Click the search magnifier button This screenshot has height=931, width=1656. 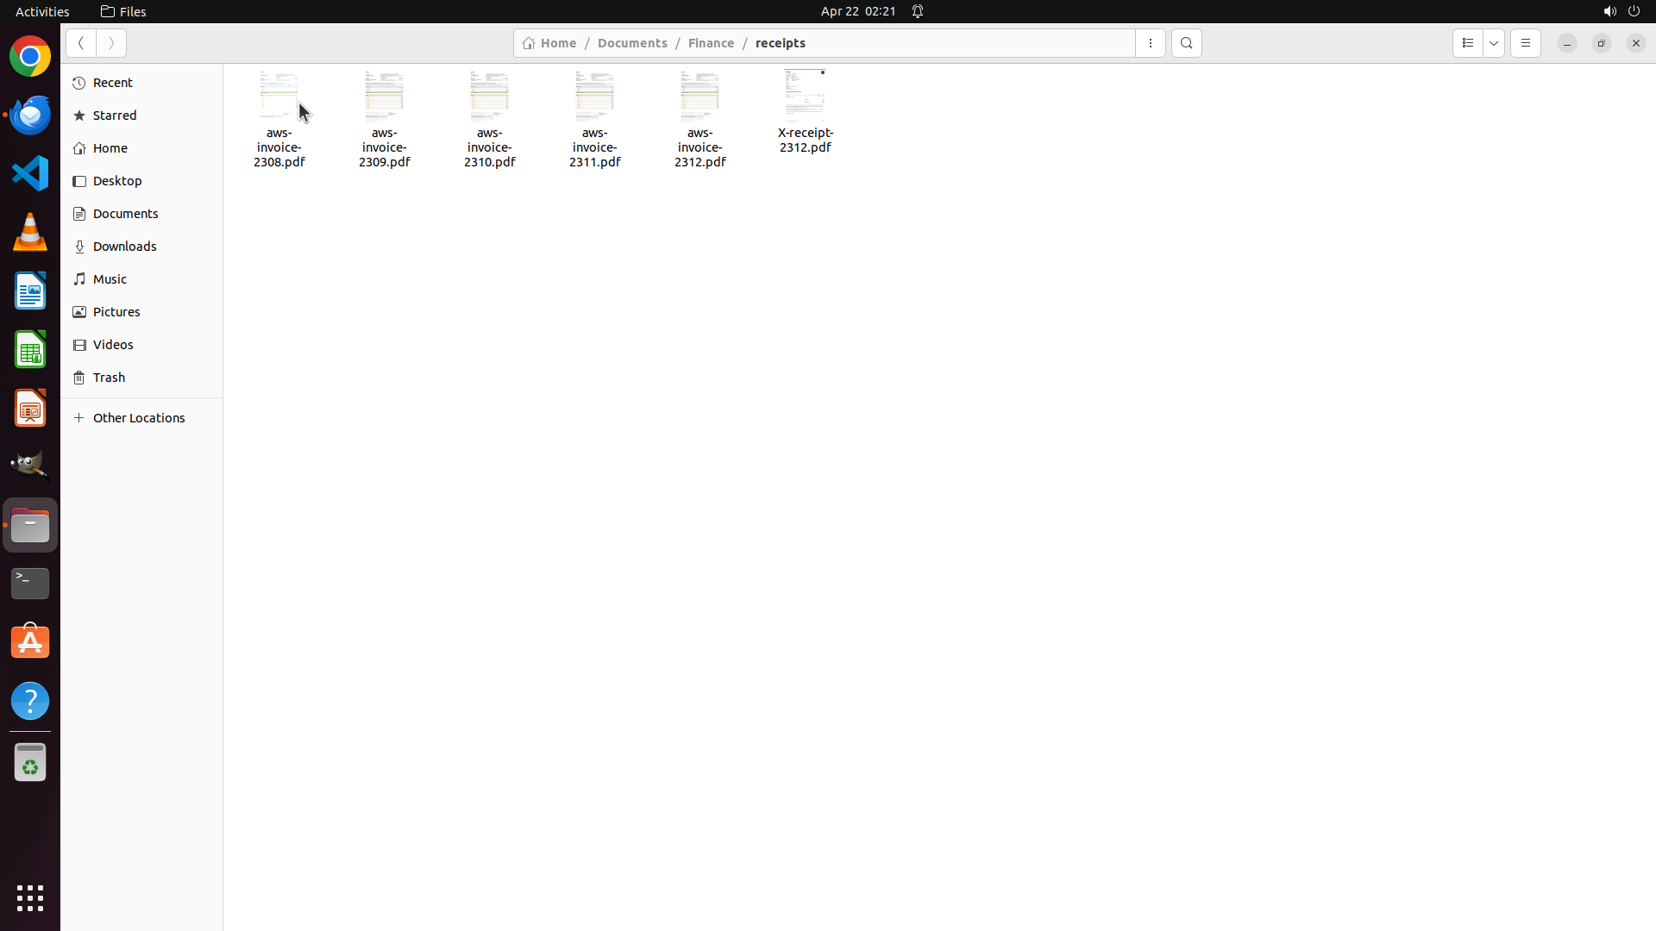point(1186,43)
